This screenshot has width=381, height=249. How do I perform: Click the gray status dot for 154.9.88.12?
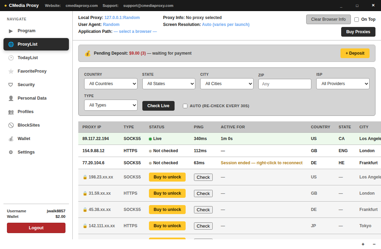(x=150, y=151)
